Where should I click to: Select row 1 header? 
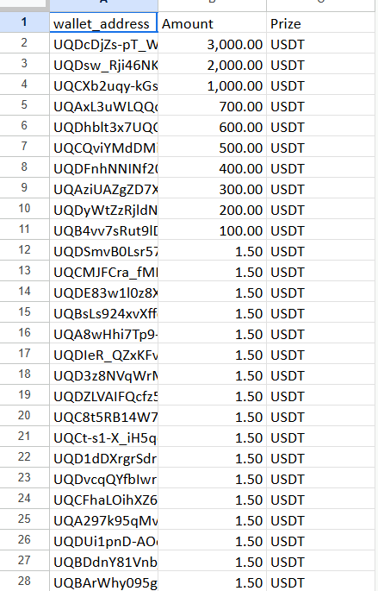click(24, 22)
